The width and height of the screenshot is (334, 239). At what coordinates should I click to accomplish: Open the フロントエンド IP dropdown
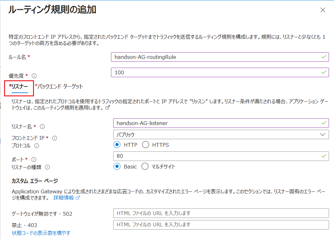coord(221,134)
